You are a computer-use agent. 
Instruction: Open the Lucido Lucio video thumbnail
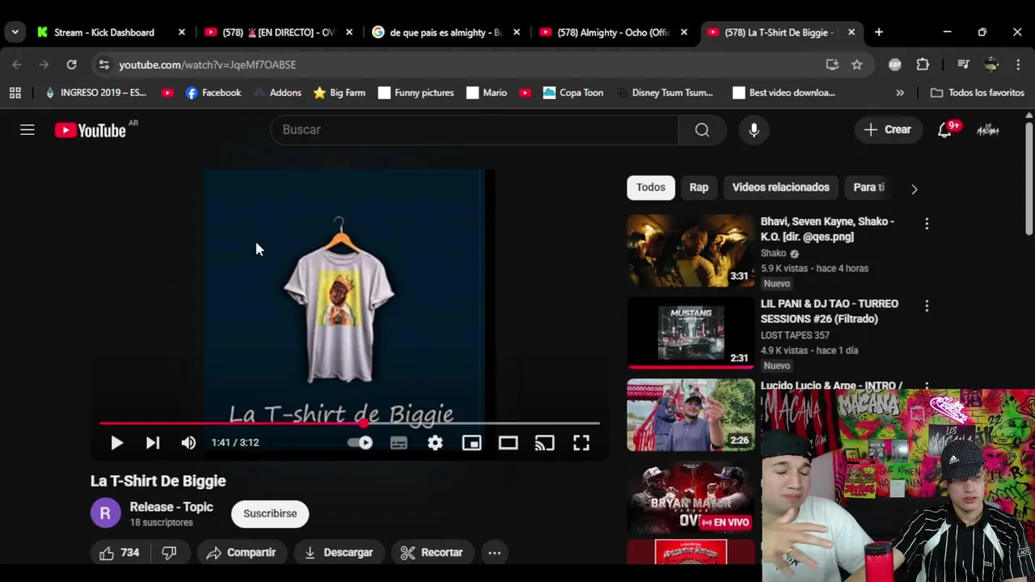[x=691, y=415]
